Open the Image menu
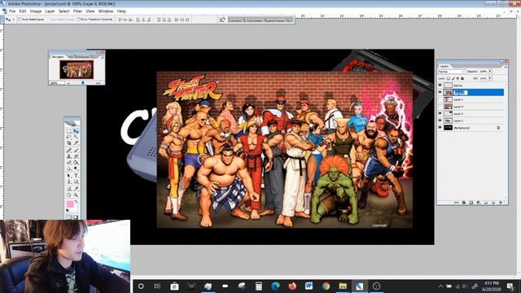Screen dimensions: 521x293 (36, 11)
